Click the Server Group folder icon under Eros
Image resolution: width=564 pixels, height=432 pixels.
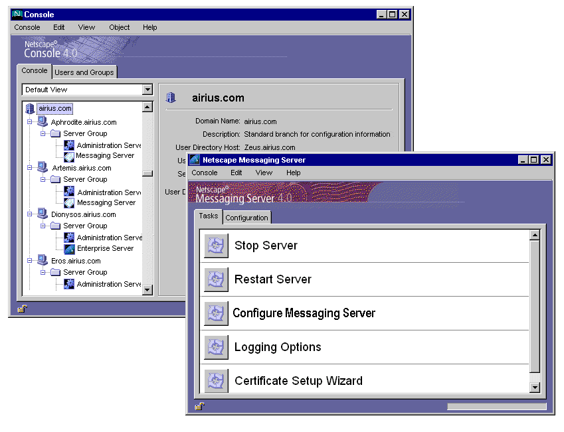[55, 272]
